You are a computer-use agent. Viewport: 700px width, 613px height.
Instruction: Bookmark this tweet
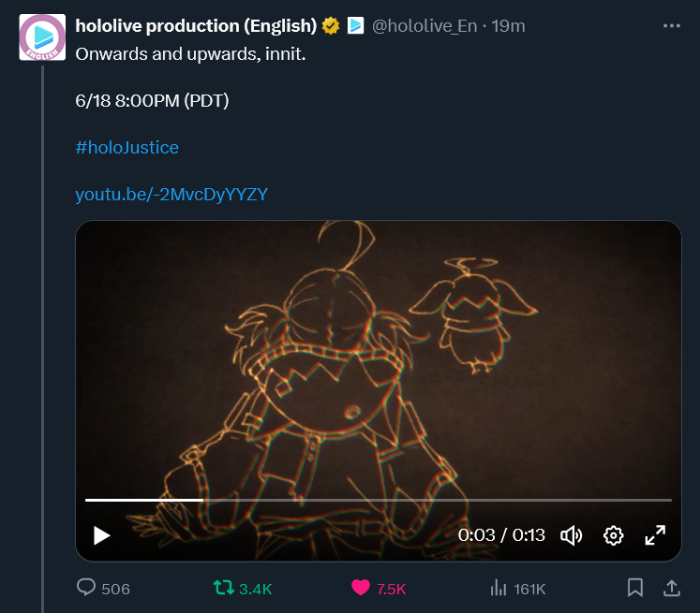[x=634, y=589]
